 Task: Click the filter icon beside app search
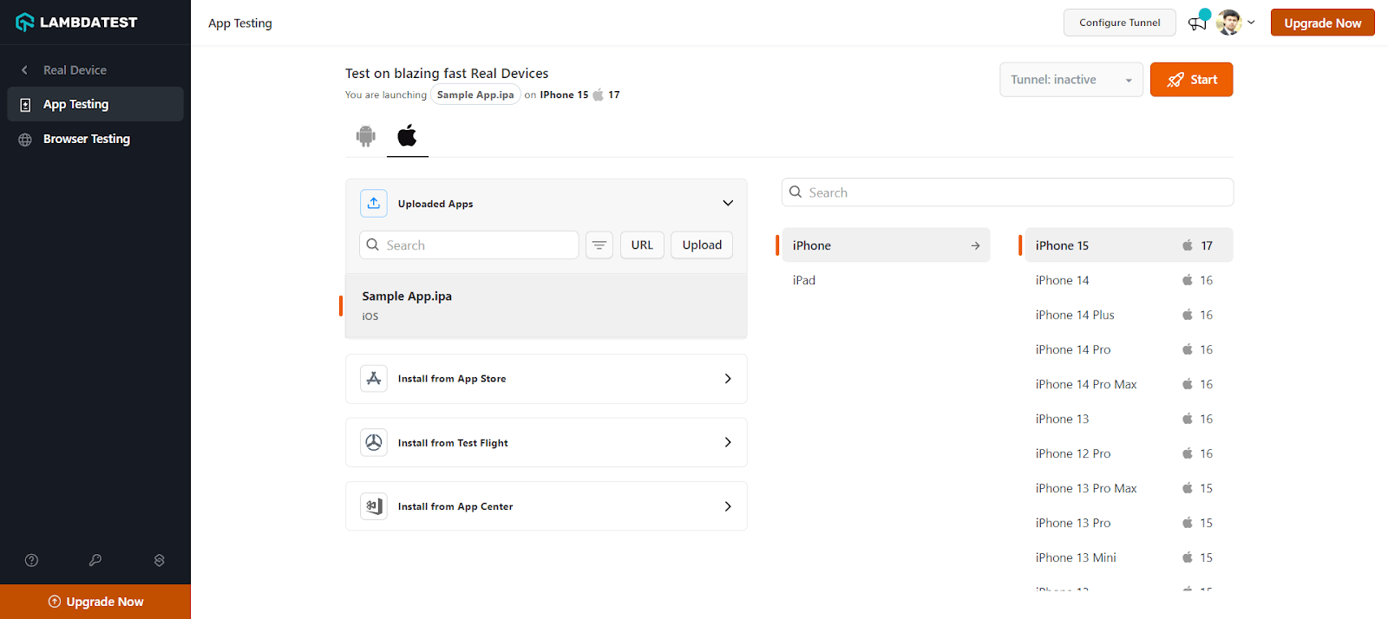(x=599, y=245)
